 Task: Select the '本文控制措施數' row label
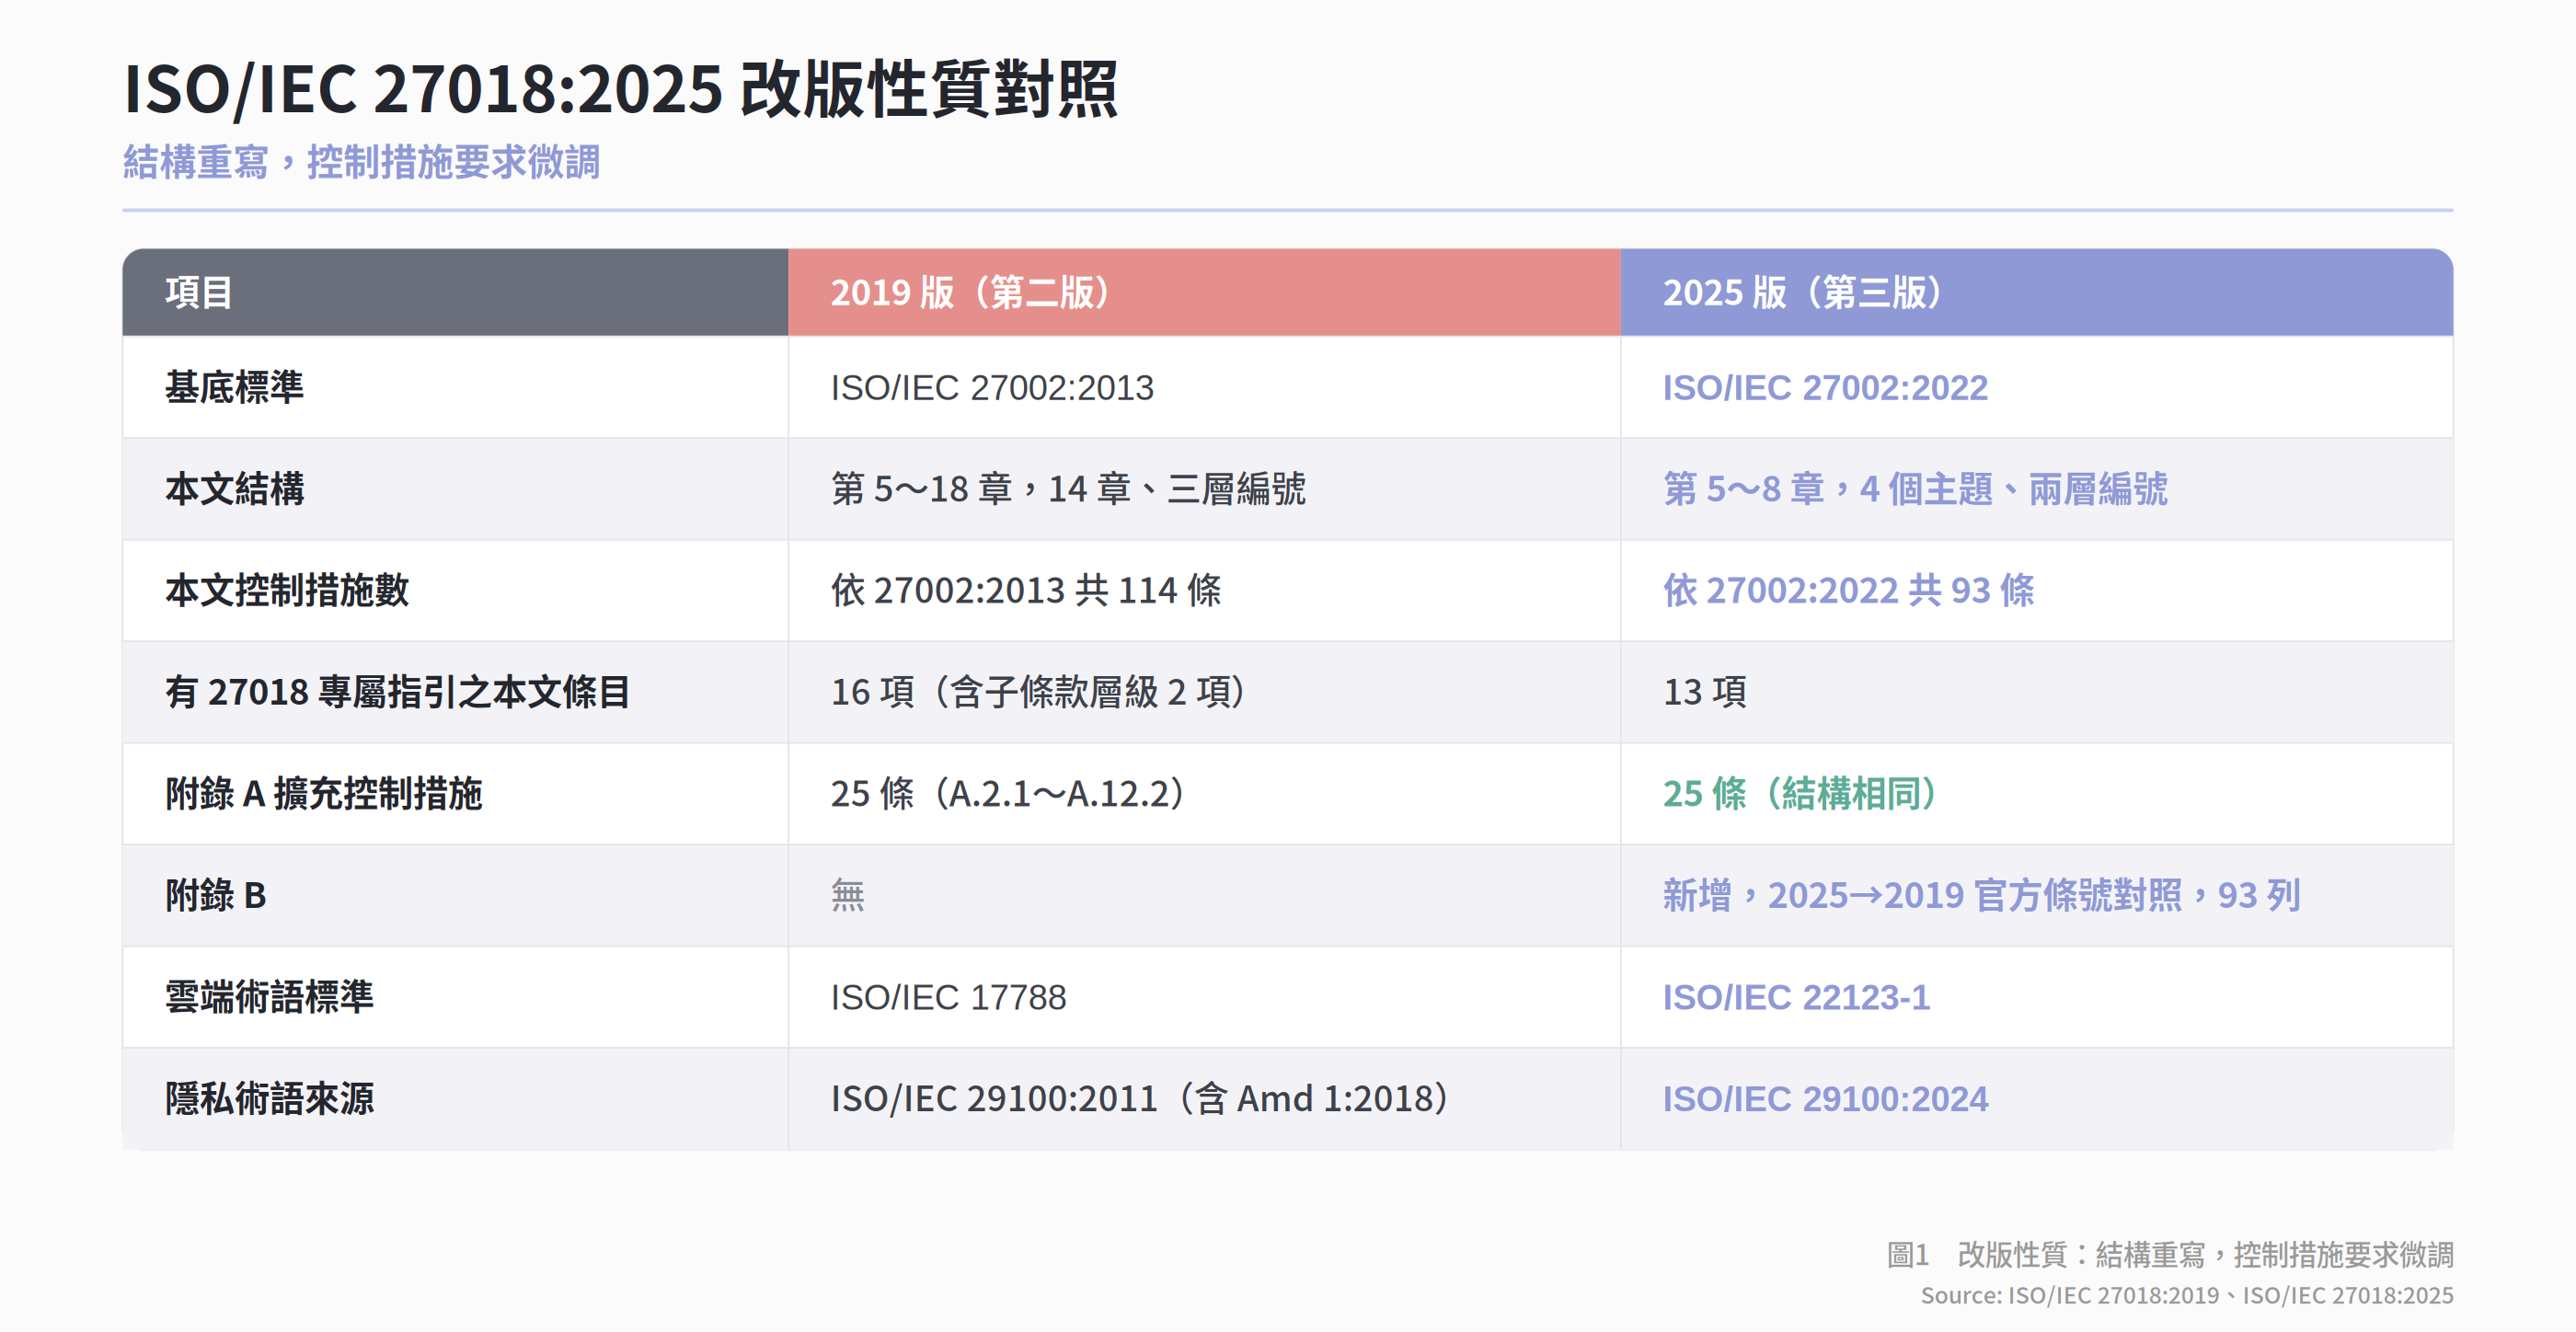click(287, 590)
